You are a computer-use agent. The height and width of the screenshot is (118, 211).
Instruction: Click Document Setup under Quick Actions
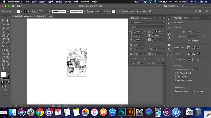click(181, 91)
